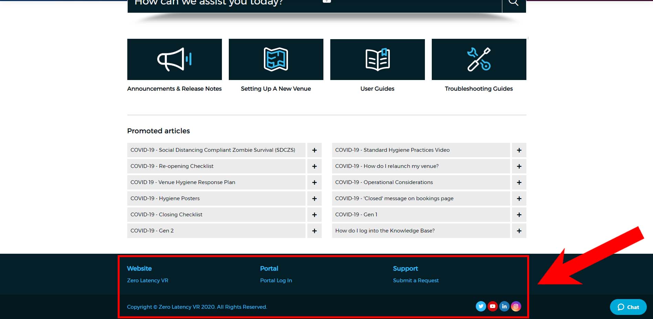Image resolution: width=653 pixels, height=319 pixels.
Task: Open the Troubleshooting Guides tools icon tile
Action: coord(479,59)
